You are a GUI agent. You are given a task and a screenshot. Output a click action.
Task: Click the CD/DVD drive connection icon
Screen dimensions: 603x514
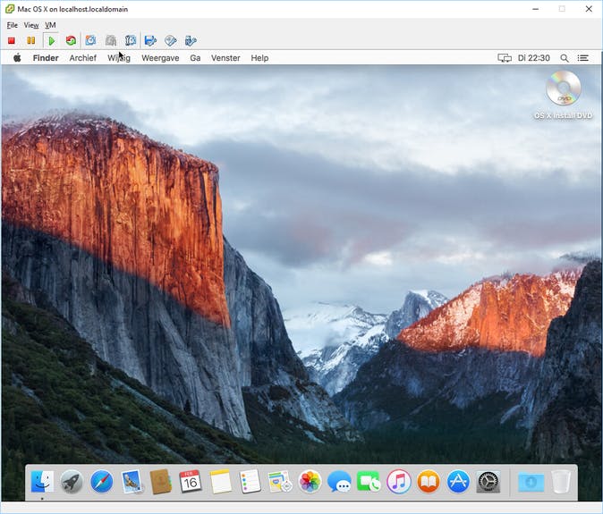point(170,40)
